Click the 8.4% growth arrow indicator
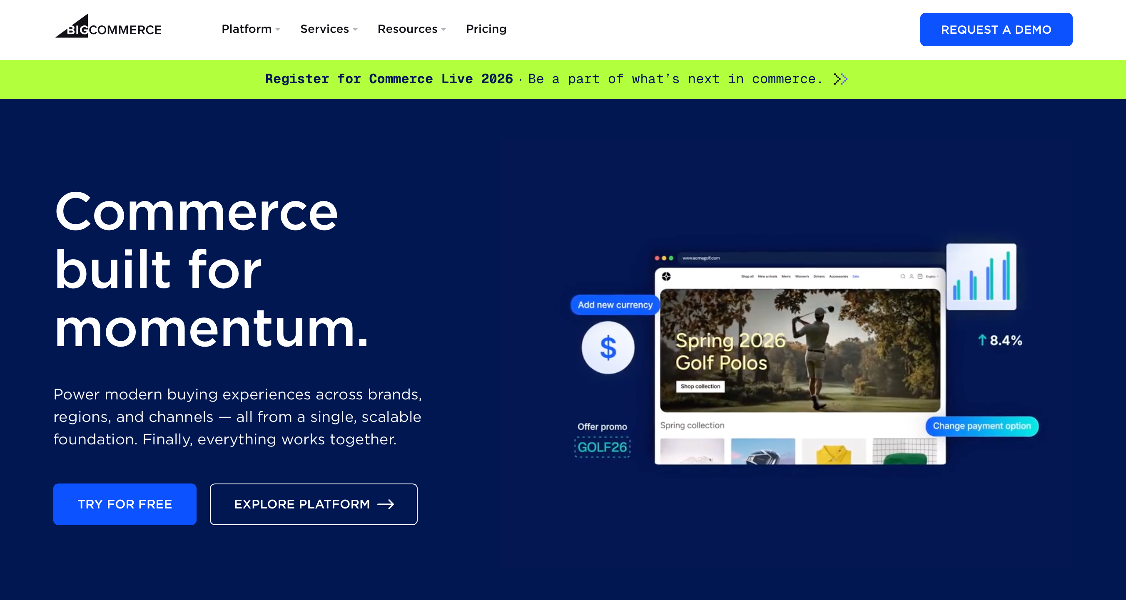 [1000, 340]
